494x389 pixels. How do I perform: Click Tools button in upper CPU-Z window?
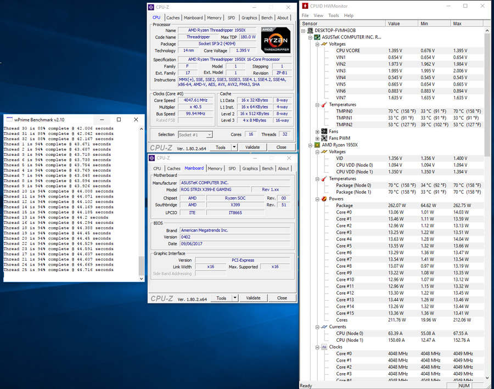coord(221,147)
